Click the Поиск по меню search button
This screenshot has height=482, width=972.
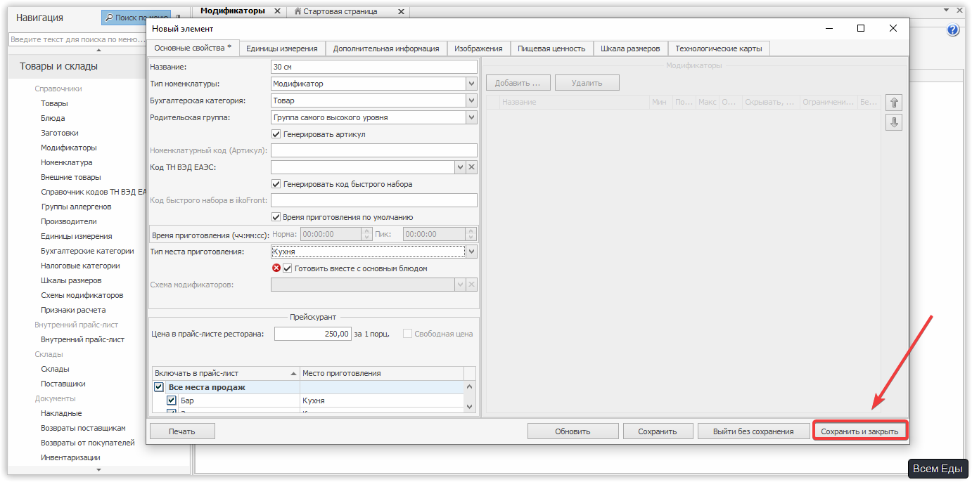[136, 18]
